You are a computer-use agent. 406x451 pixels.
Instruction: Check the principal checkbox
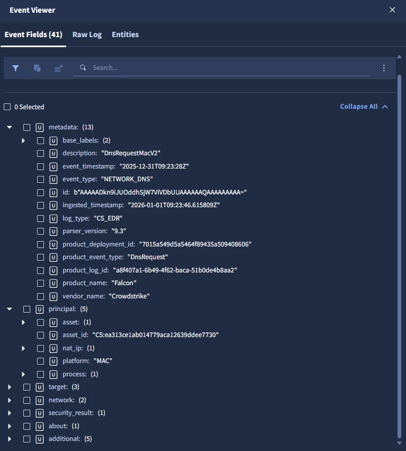pyautogui.click(x=27, y=309)
